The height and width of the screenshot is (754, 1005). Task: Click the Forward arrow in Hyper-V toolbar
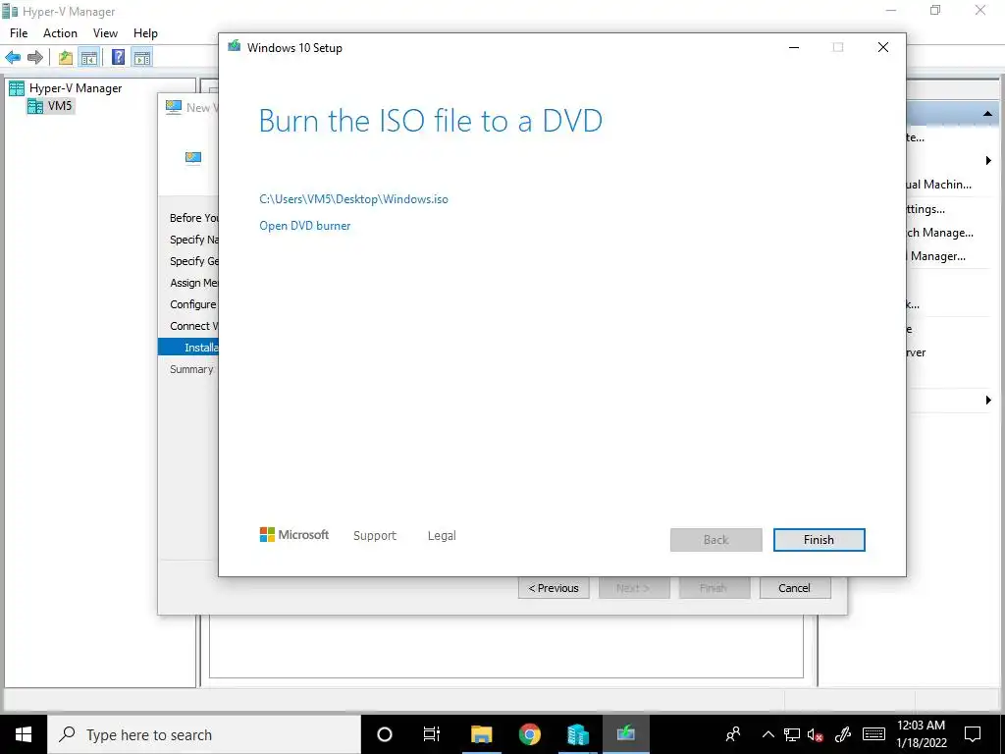coord(35,58)
